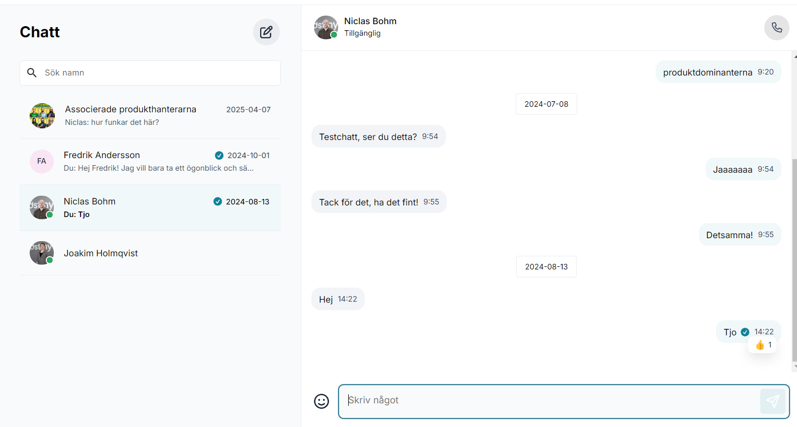This screenshot has height=427, width=797.
Task: Click the FA initials avatar
Action: 42,162
